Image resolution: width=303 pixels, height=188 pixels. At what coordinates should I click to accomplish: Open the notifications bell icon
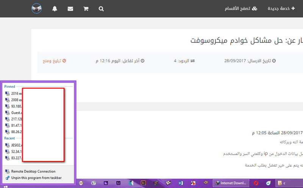(55, 9)
